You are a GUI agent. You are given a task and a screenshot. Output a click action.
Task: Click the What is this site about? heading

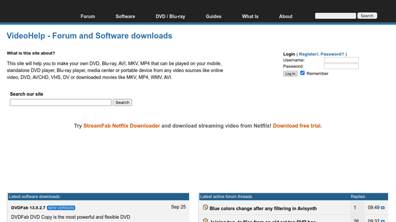click(31, 53)
